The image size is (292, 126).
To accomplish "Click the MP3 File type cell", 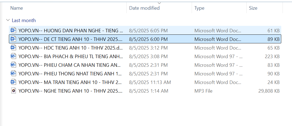I will click(x=203, y=91).
